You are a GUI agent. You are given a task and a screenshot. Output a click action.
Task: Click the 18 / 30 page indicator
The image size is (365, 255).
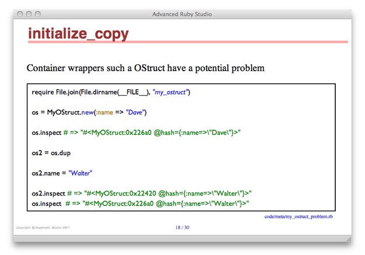tap(182, 227)
